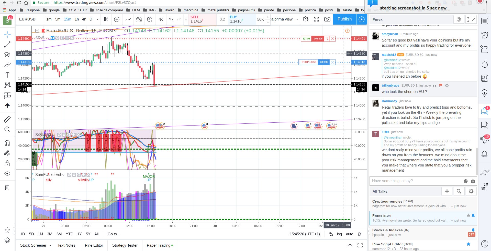
Task: Take a chart snapshot with camera
Action: (327, 19)
